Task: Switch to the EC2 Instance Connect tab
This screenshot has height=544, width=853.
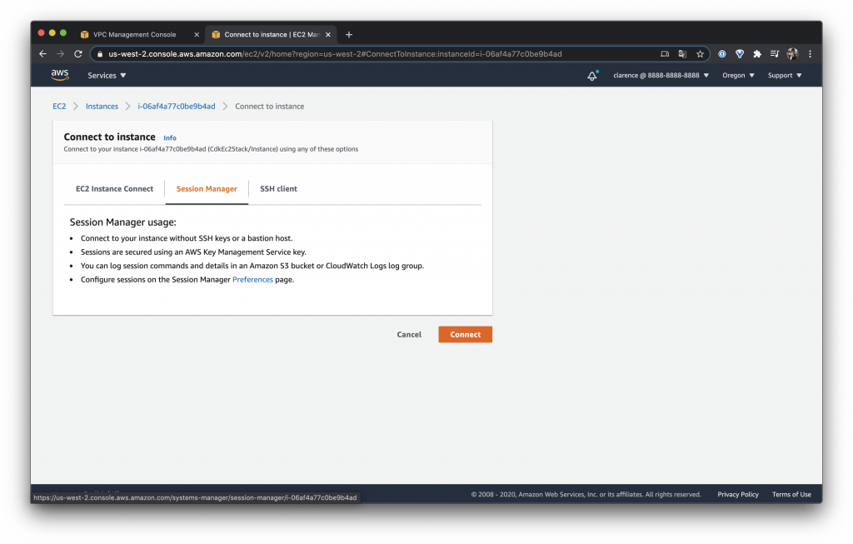Action: 114,189
